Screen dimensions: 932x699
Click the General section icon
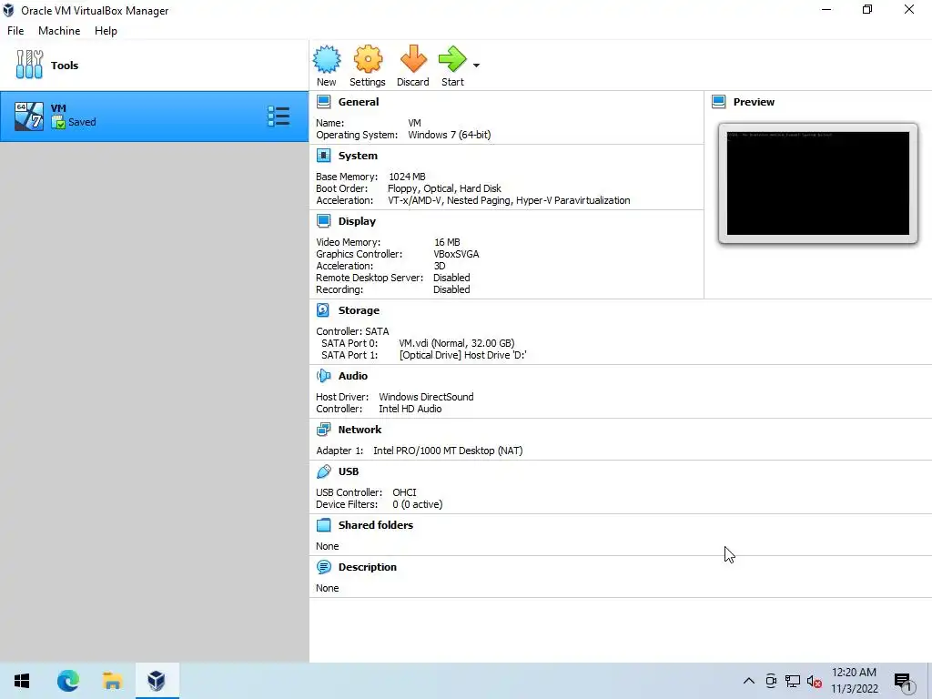(x=323, y=102)
